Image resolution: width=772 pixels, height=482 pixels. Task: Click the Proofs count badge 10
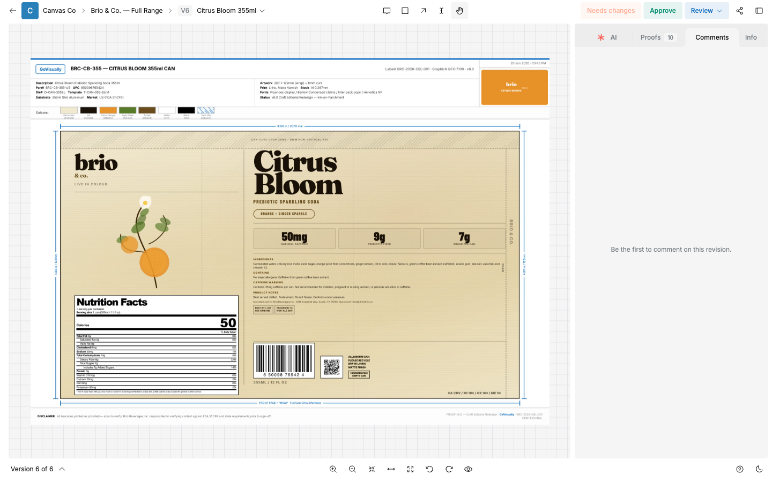(670, 37)
